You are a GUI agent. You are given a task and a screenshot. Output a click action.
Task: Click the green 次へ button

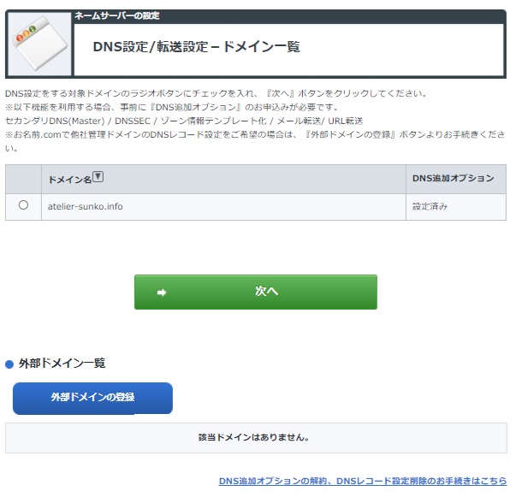coord(256,292)
